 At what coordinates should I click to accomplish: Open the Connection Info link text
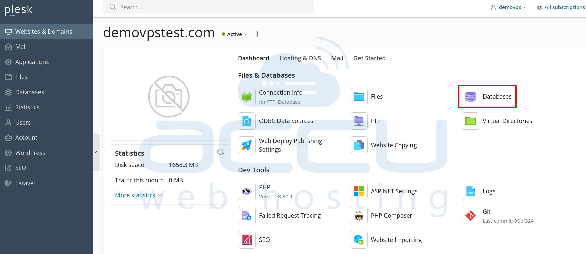click(x=281, y=93)
